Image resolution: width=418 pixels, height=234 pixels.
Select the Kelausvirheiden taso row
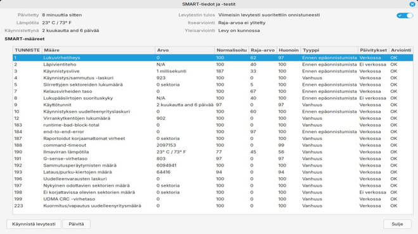coord(213,91)
